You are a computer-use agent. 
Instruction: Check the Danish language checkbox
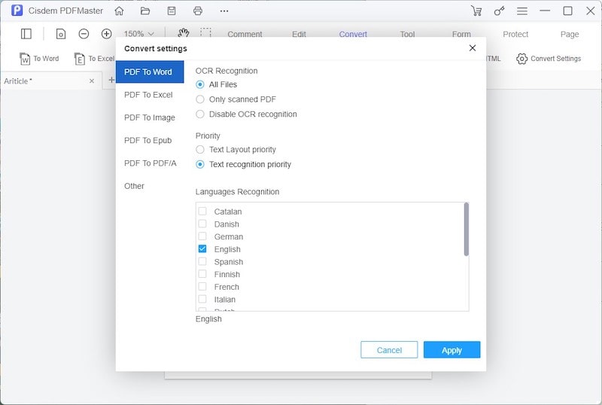[x=202, y=224]
